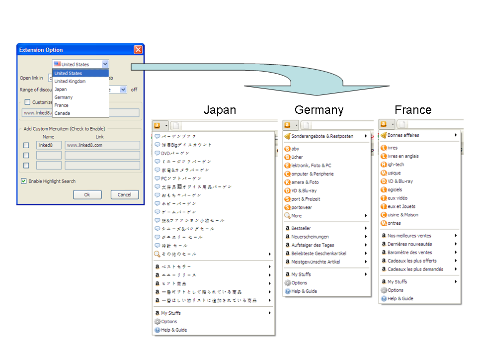Expand the Bestseller submenu in Germany menu
The height and width of the screenshot is (358, 477).
[366, 228]
